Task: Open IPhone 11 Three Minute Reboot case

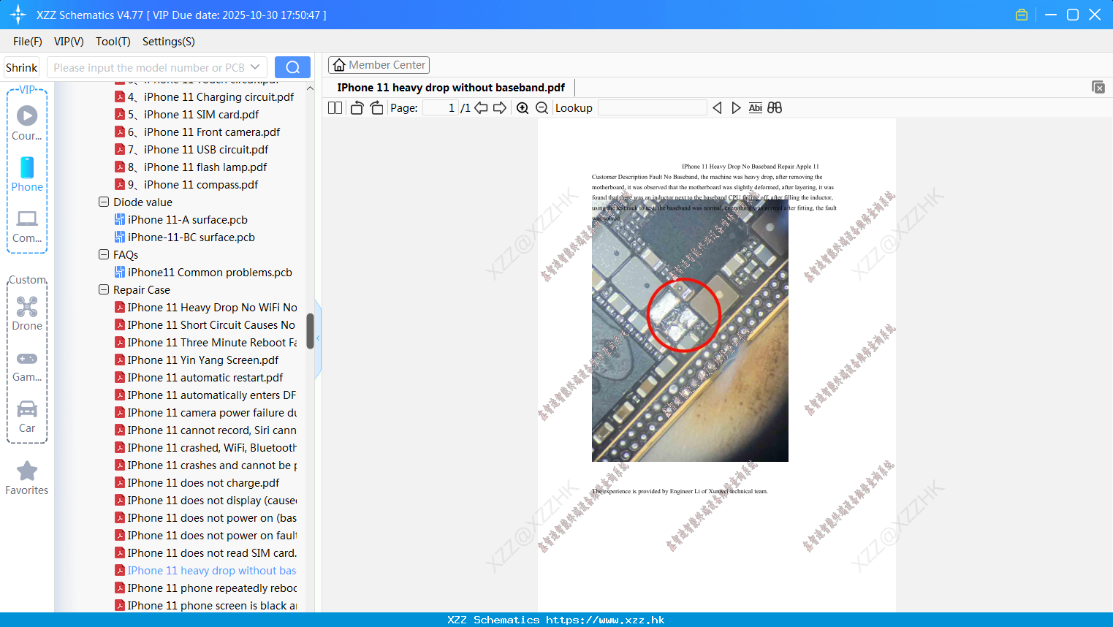Action: coord(206,342)
